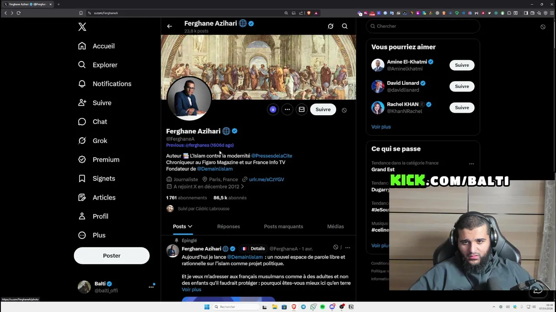Image resolution: width=556 pixels, height=312 pixels.
Task: Click the Chercher search field
Action: (423, 26)
